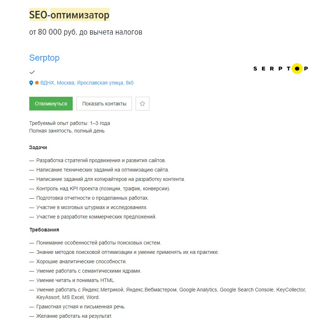
Task: Click the Требования section heading
Action: point(44,230)
